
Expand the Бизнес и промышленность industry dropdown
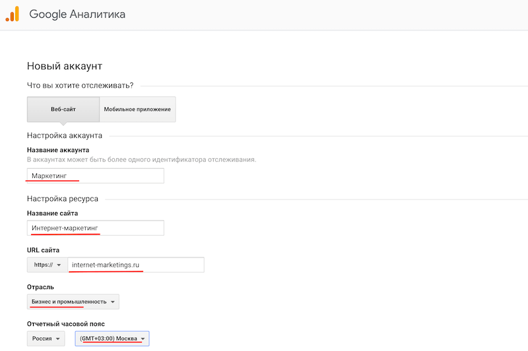(73, 302)
